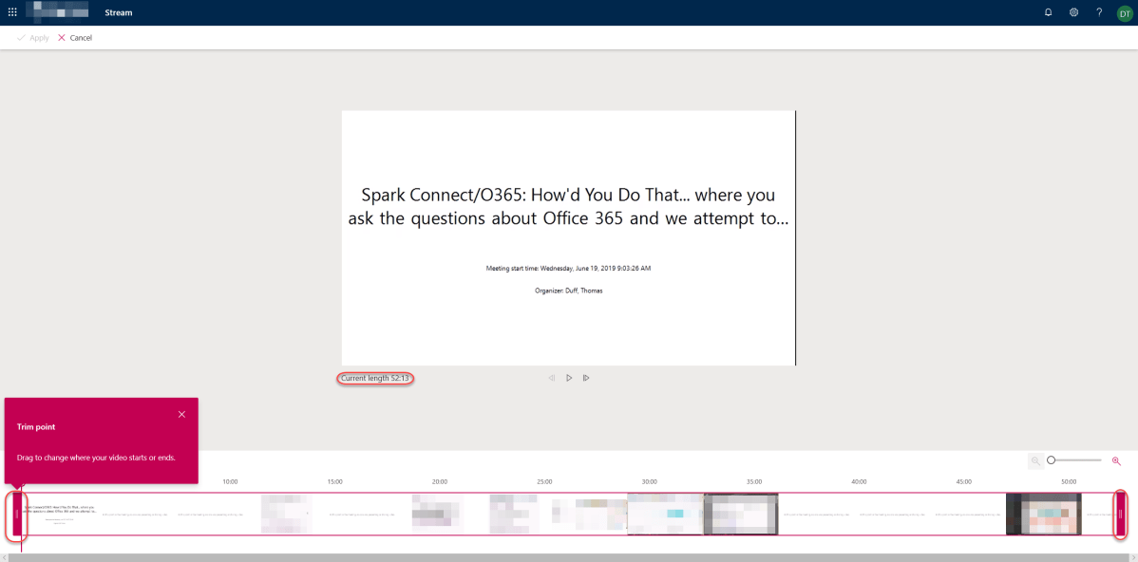
Task: Open the Stream settings gear
Action: coord(1073,12)
